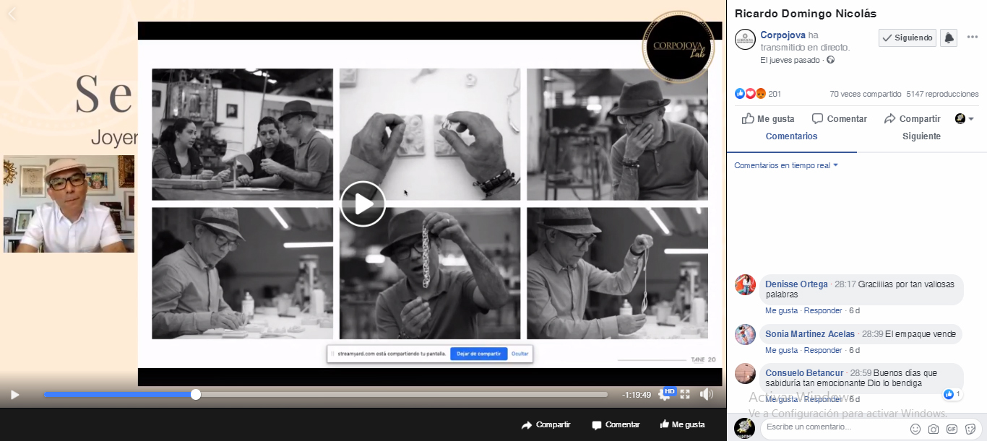Switch to the Comentarios tab
Screen dimensions: 987x441
click(791, 136)
